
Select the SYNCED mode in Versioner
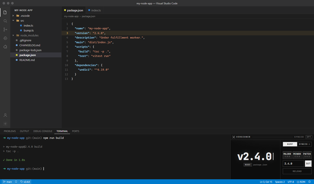point(304,144)
